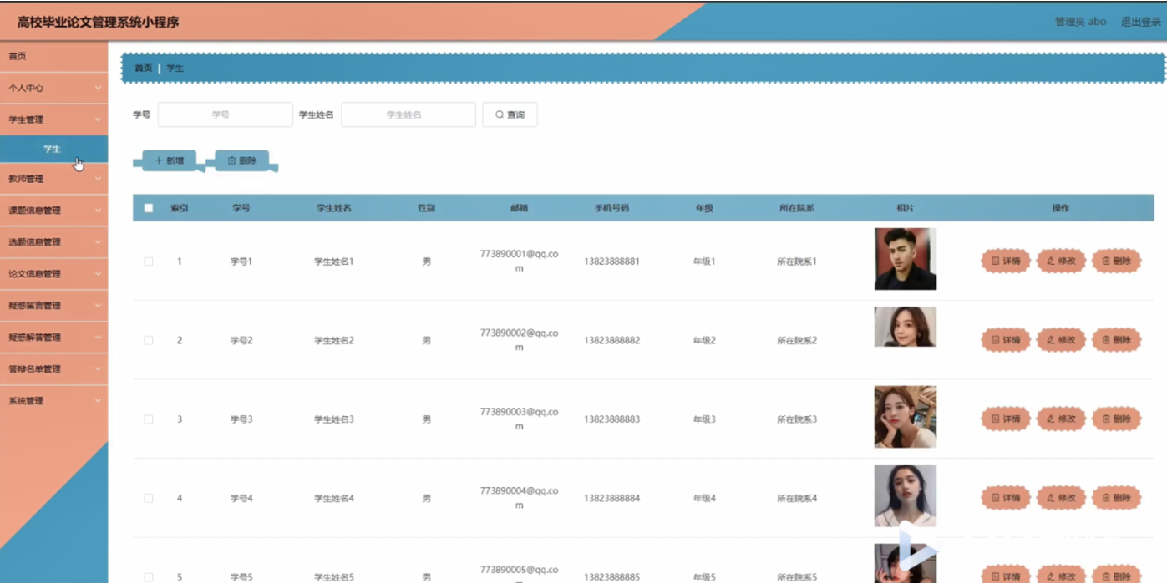Click 删除 for row 学号2
Viewport: 1167px width, 584px height.
[x=1116, y=340]
